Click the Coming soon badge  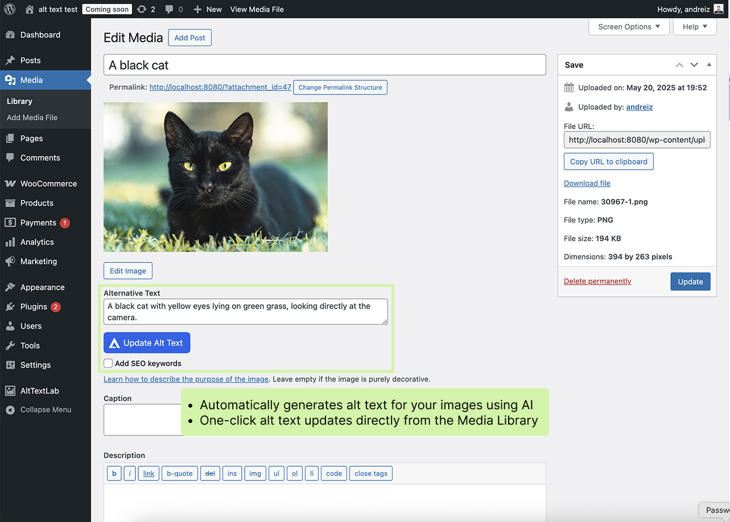pyautogui.click(x=107, y=9)
